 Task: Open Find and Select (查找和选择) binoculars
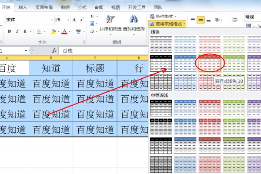pyautogui.click(x=133, y=24)
